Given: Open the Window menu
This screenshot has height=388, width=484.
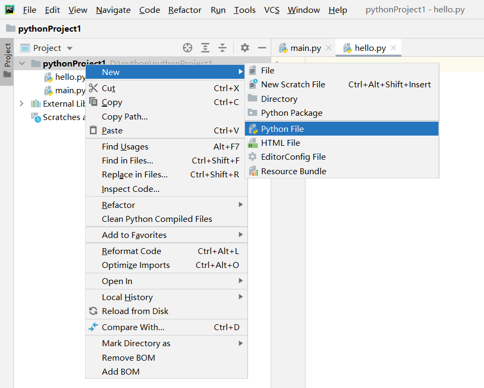Looking at the screenshot, I should (304, 10).
